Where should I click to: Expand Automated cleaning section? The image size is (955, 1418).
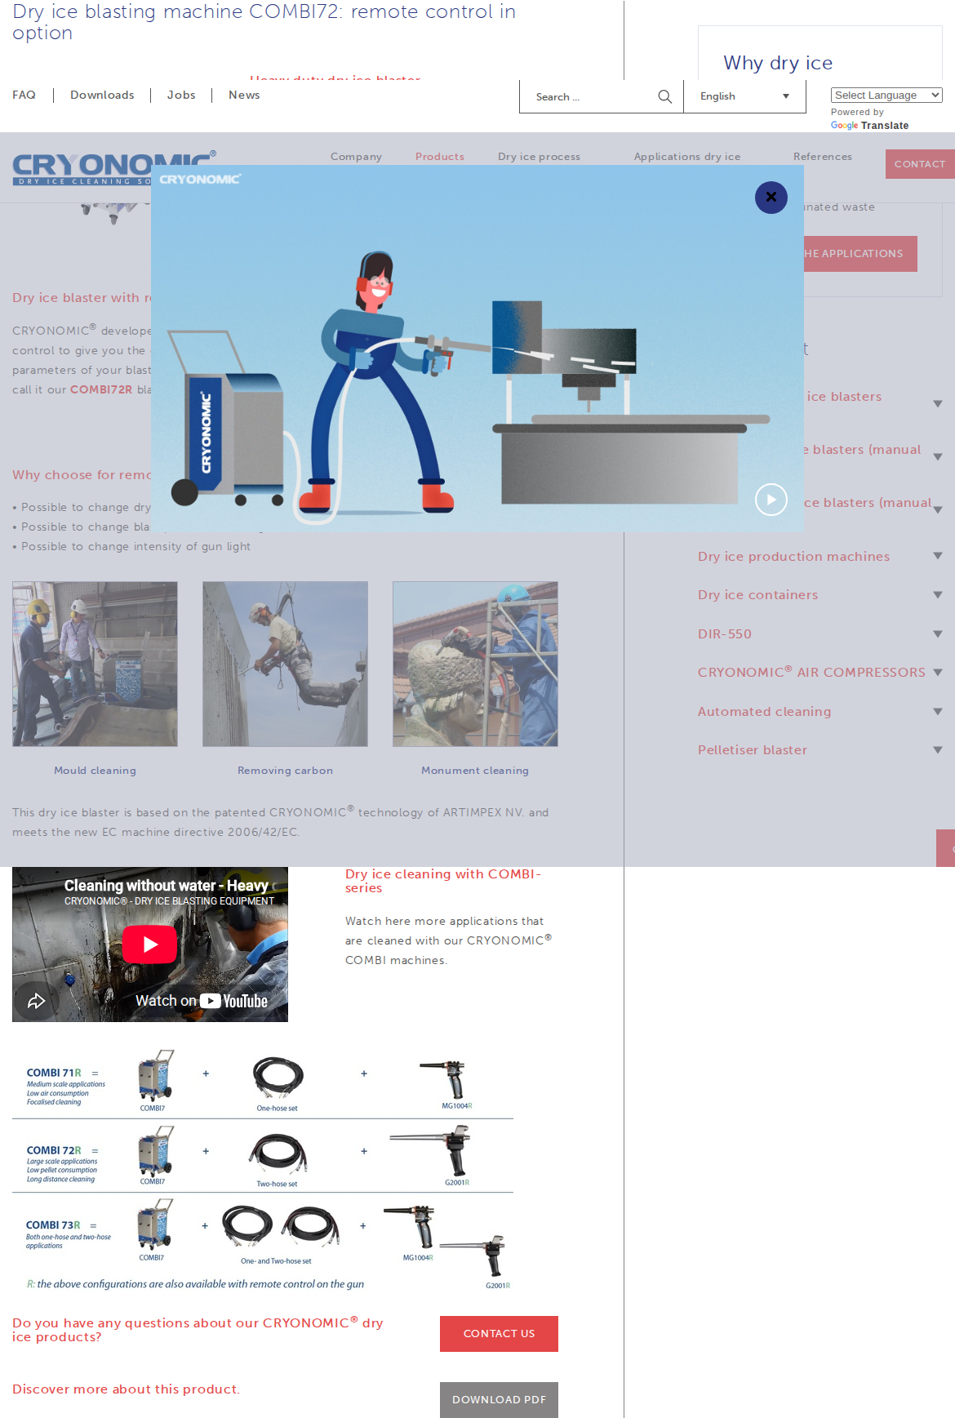(x=938, y=712)
